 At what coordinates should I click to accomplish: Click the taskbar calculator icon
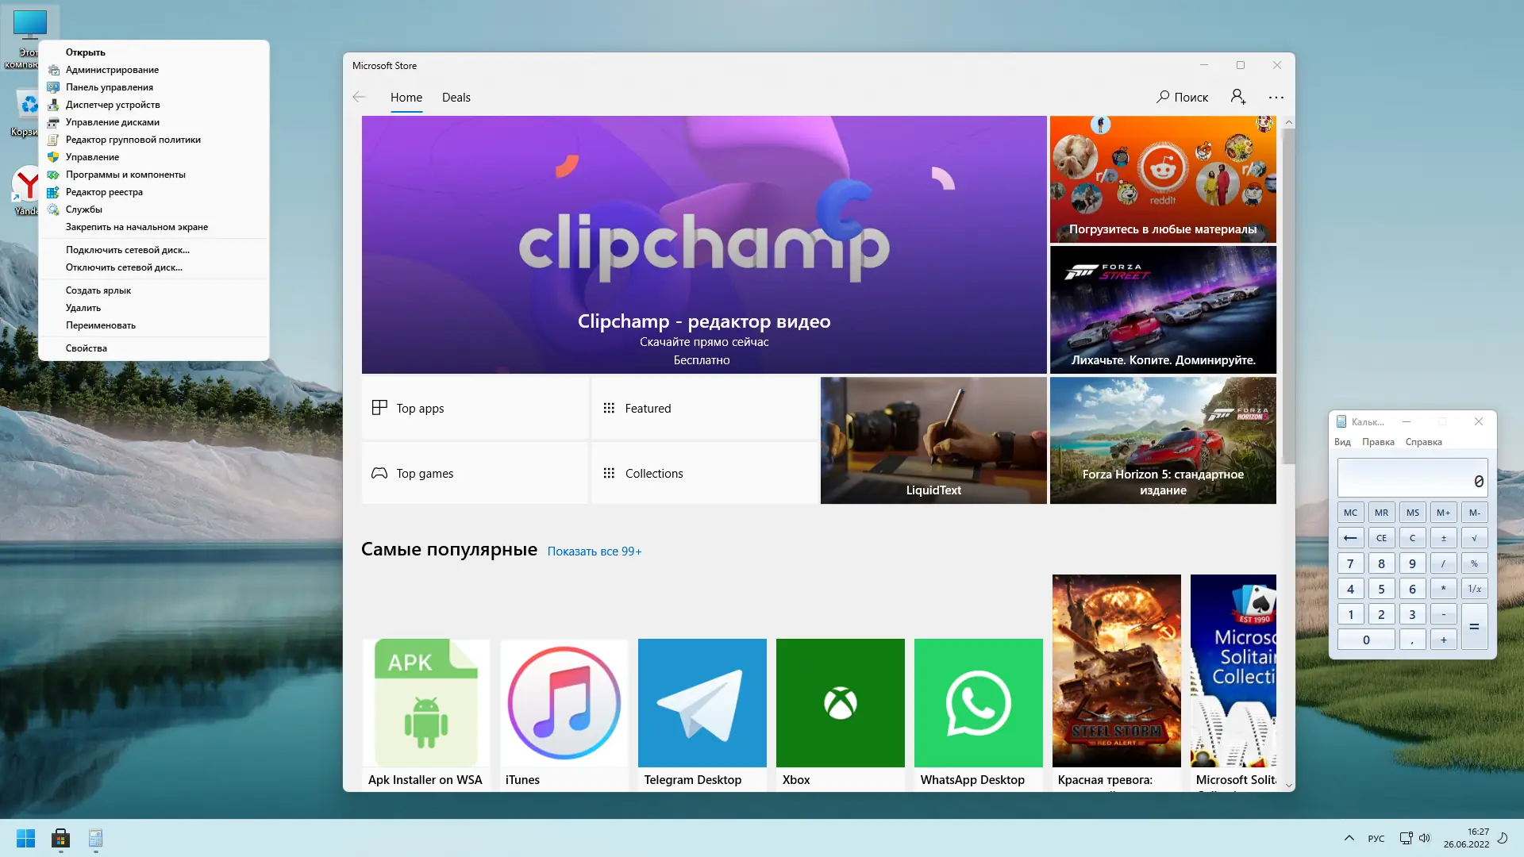tap(95, 838)
